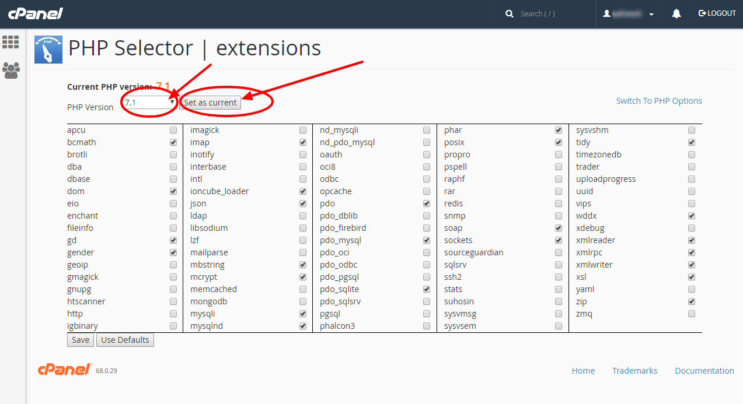Save the extension selections
Image resolution: width=743 pixels, height=404 pixels.
click(81, 340)
